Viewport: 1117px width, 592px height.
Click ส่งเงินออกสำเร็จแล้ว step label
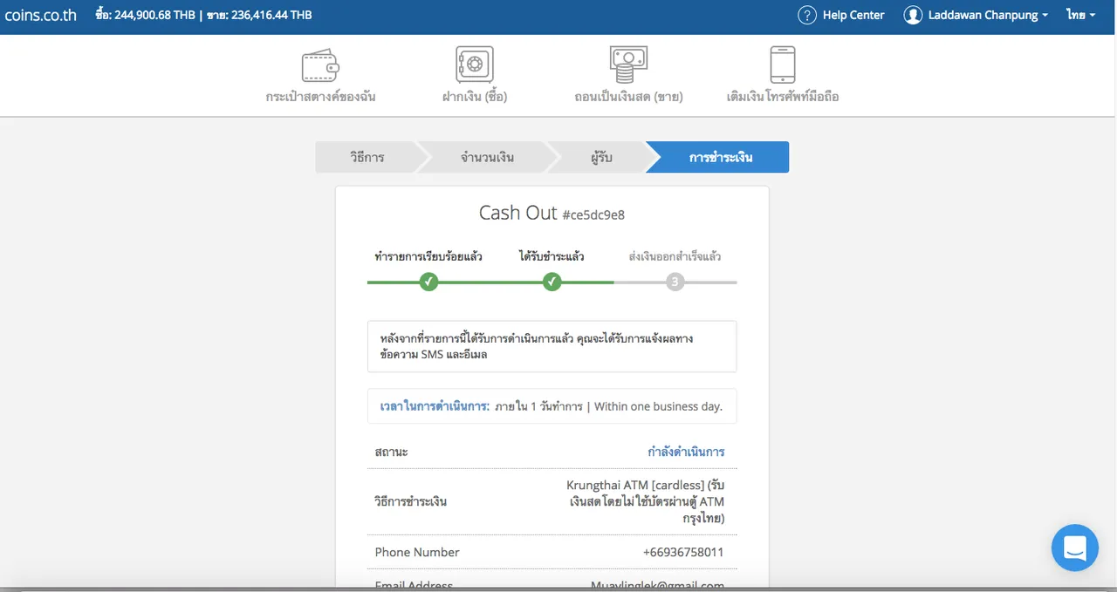click(x=675, y=256)
